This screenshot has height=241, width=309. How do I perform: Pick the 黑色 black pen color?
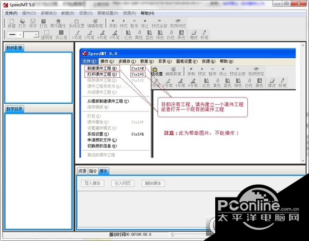tap(181, 35)
